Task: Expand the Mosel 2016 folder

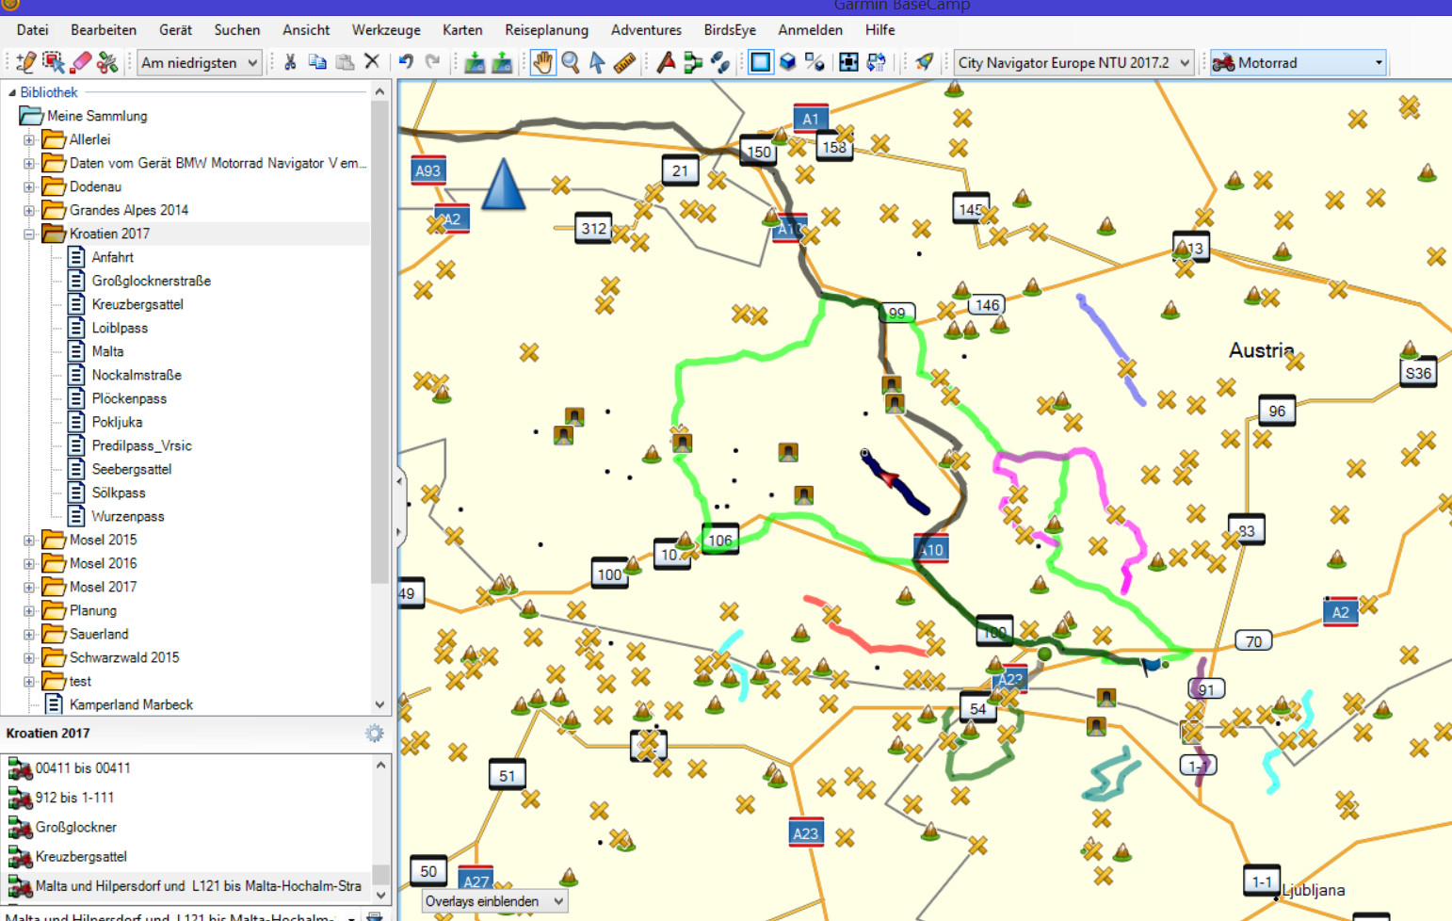Action: (29, 564)
